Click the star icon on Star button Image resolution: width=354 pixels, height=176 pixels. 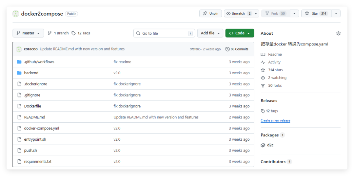click(307, 13)
